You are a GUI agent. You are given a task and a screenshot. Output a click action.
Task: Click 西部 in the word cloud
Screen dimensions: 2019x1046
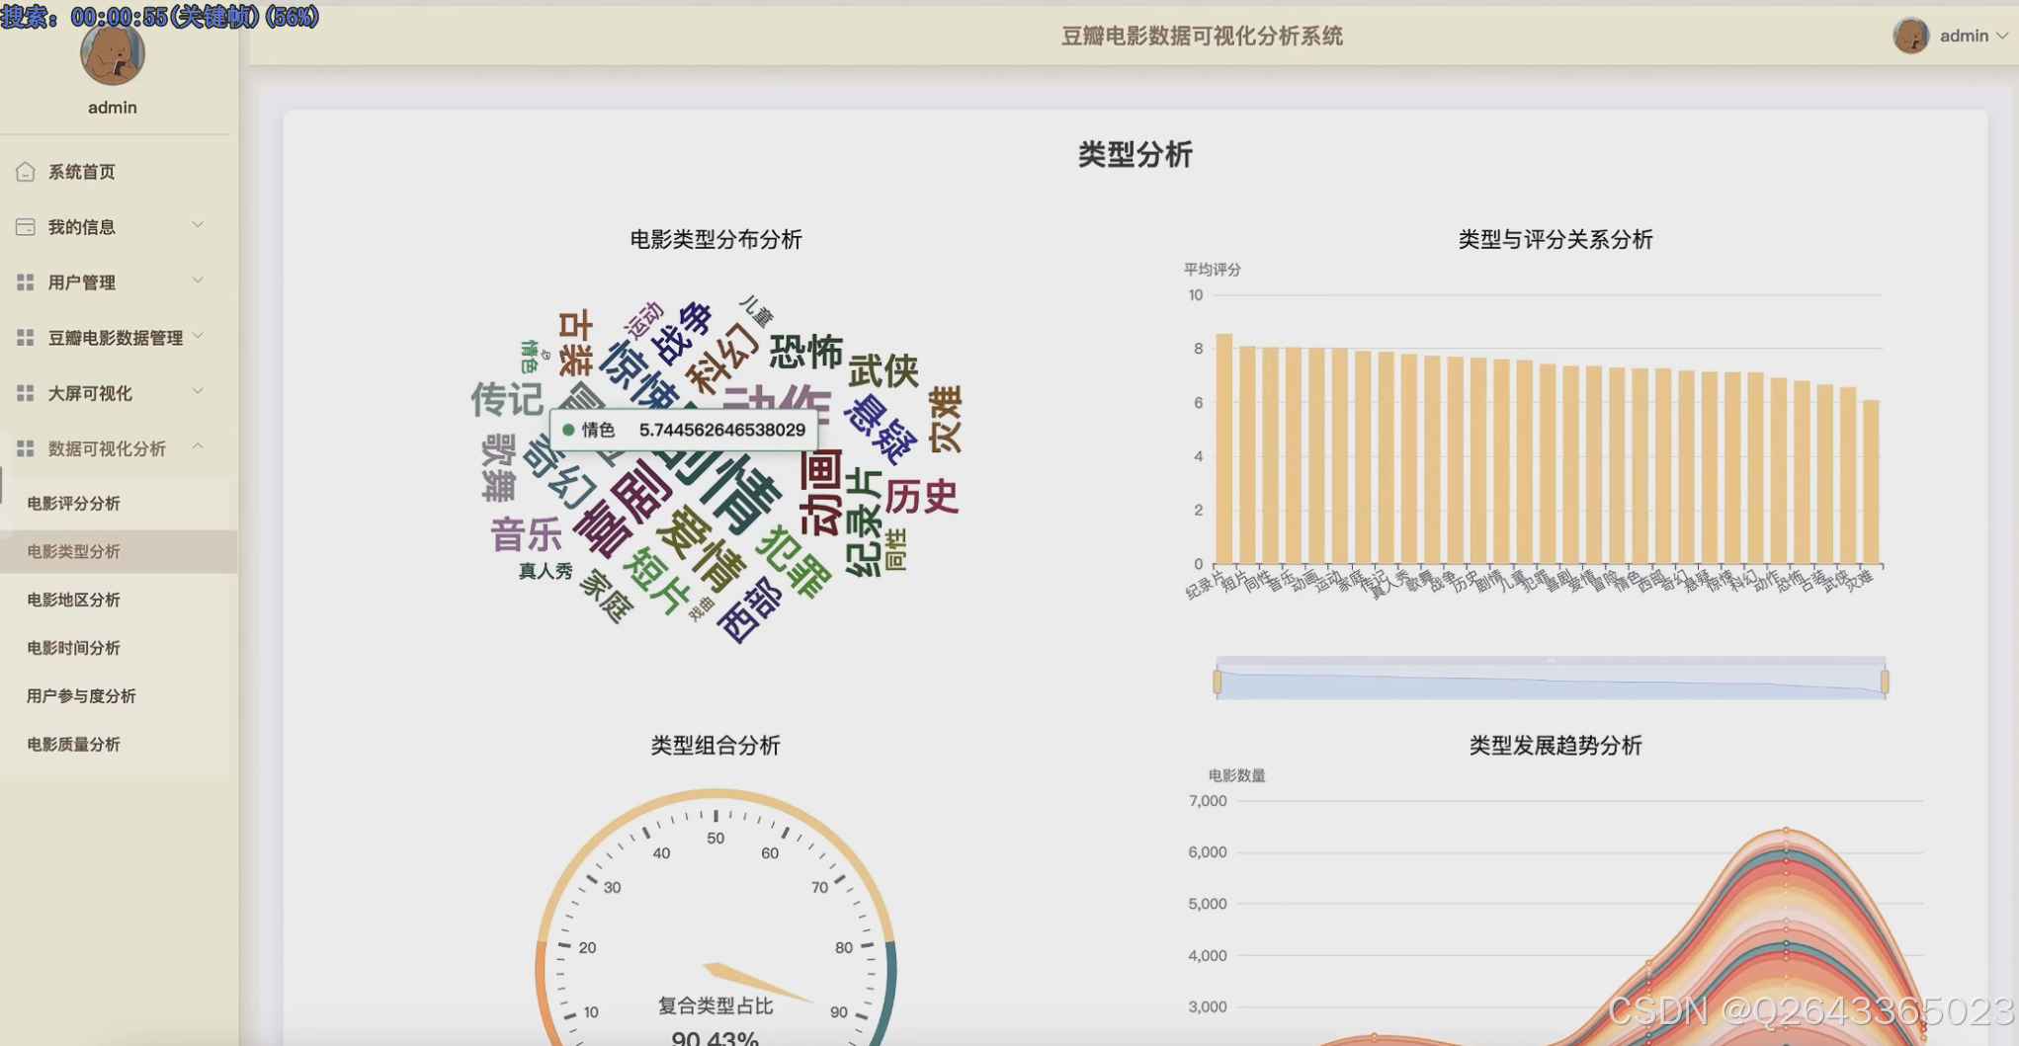(x=750, y=609)
